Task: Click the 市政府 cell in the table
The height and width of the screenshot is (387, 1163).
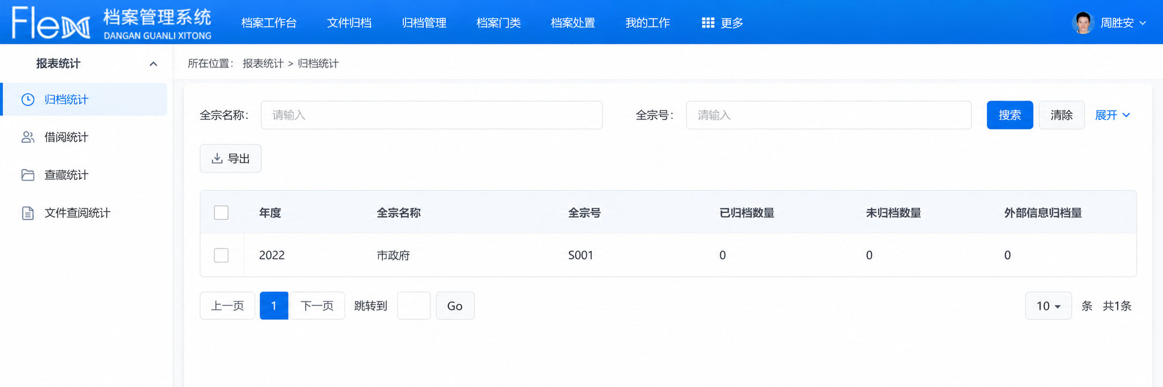Action: [x=393, y=256]
